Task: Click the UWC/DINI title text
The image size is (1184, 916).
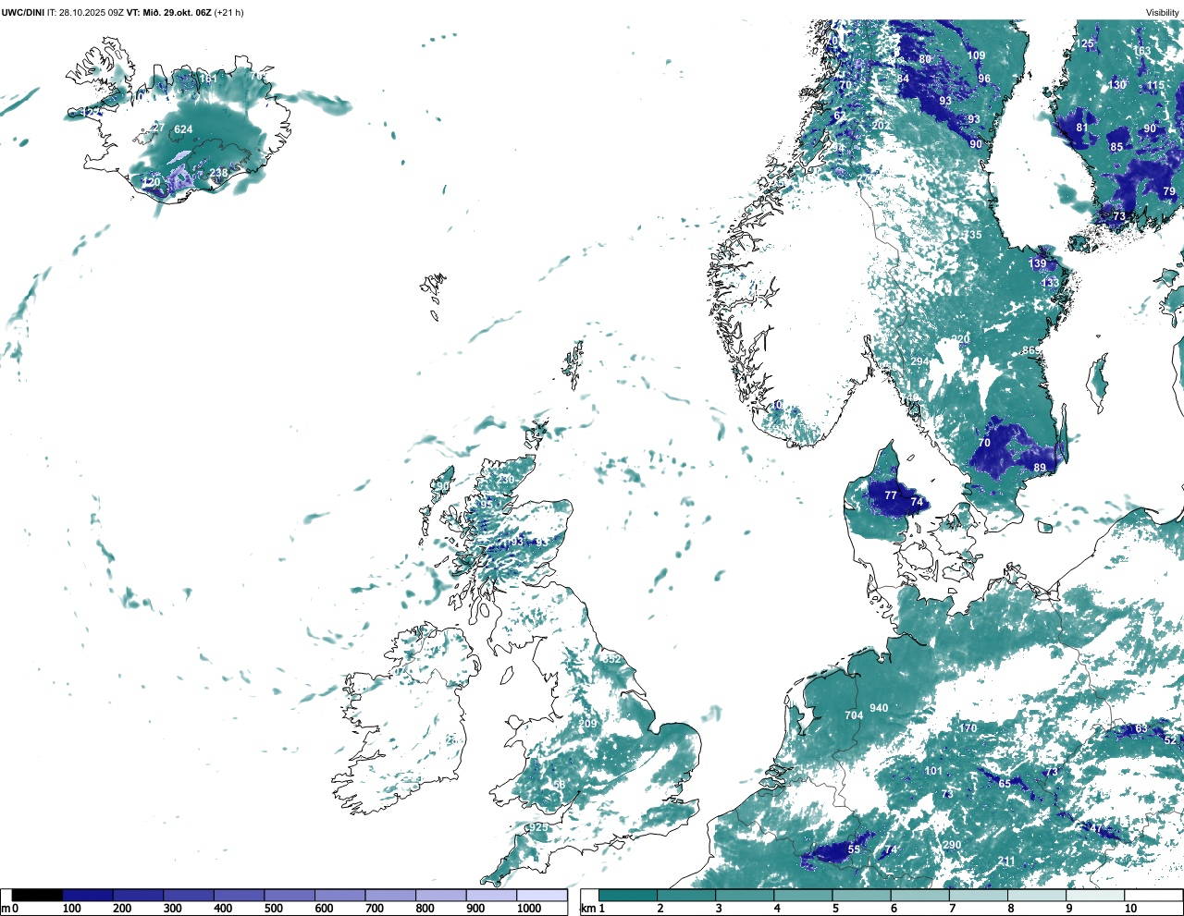Action: tap(22, 13)
